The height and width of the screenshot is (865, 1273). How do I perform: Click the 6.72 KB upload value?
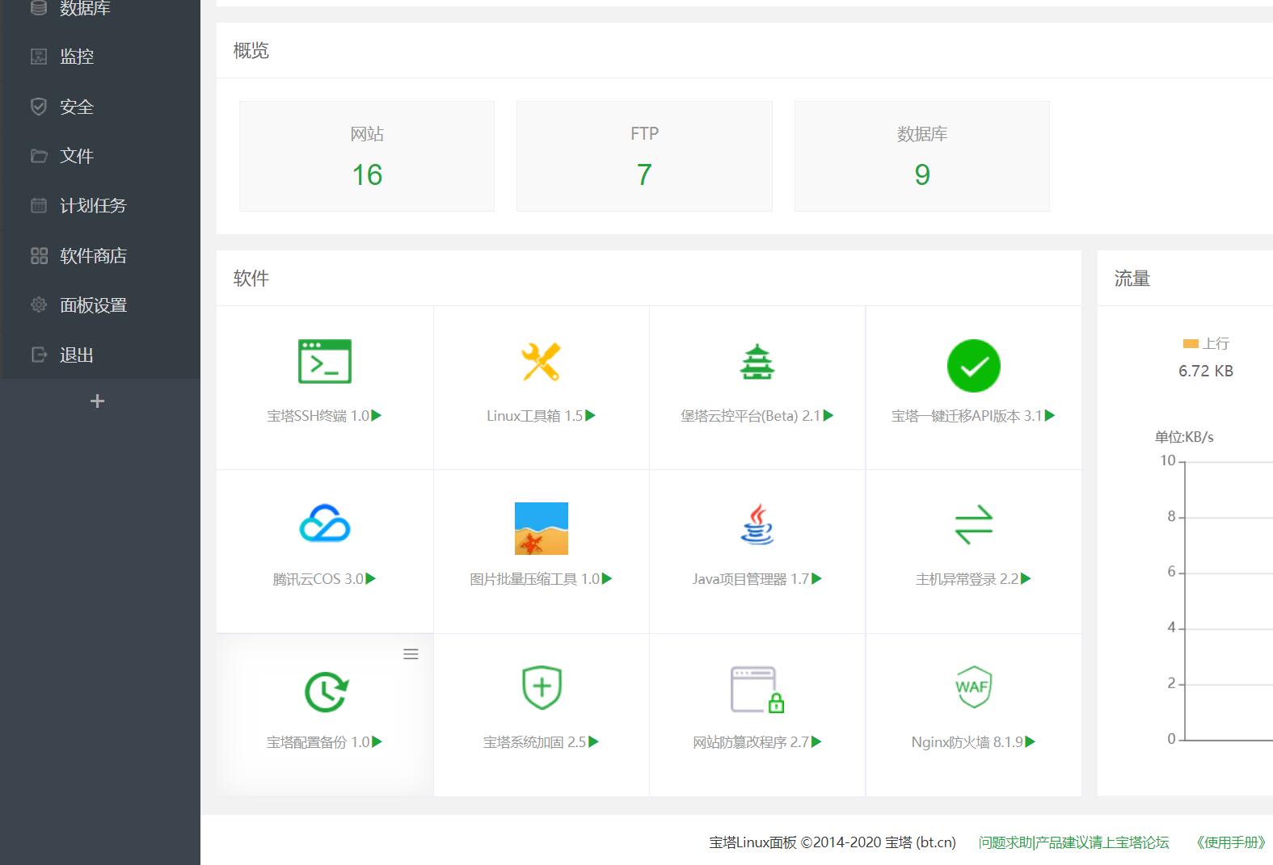point(1205,371)
